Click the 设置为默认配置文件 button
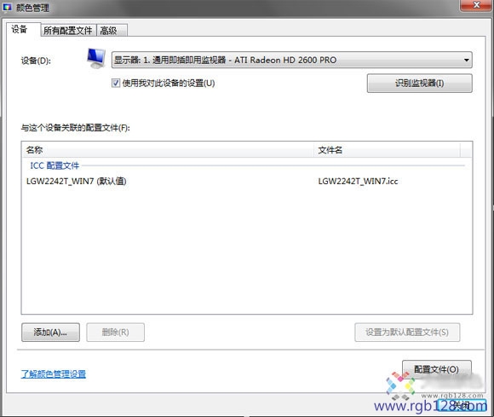This screenshot has width=494, height=417. [x=407, y=332]
